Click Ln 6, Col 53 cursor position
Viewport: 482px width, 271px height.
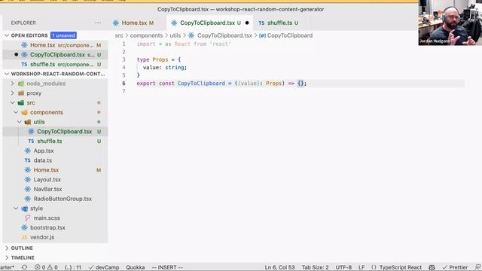(279, 267)
